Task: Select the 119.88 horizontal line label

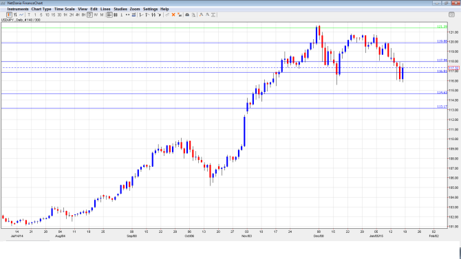Action: click(x=442, y=41)
